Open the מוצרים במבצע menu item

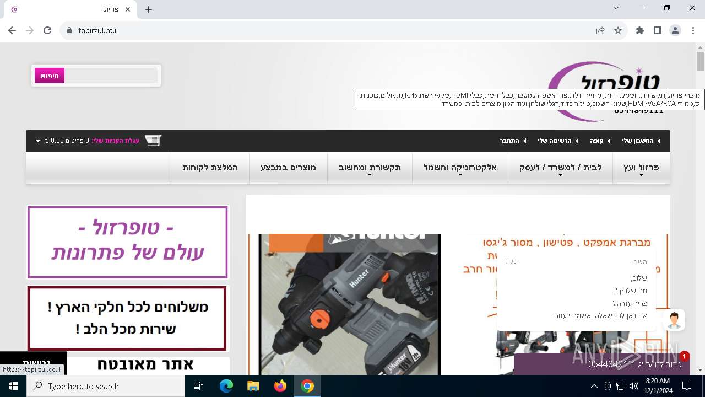point(288,168)
